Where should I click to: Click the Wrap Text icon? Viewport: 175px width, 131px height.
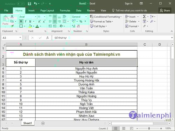click(x=64, y=17)
